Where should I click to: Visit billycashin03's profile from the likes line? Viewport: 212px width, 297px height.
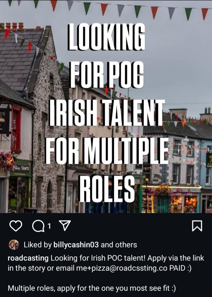pos(76,245)
